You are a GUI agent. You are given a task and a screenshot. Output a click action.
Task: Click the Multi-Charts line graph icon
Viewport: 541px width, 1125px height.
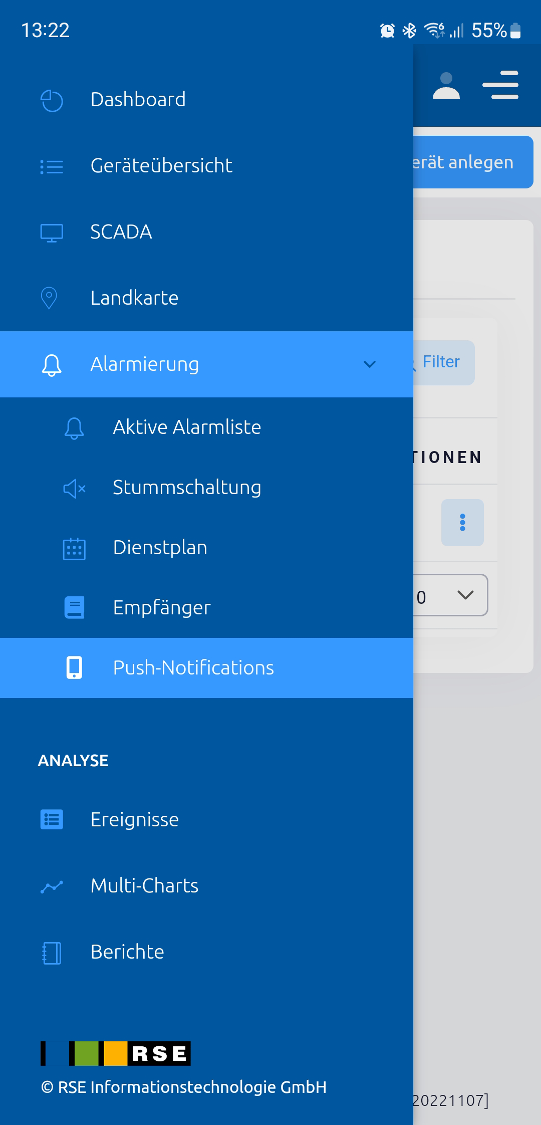click(52, 887)
